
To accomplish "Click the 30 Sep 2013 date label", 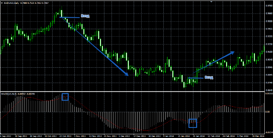I will (x=36, y=137).
